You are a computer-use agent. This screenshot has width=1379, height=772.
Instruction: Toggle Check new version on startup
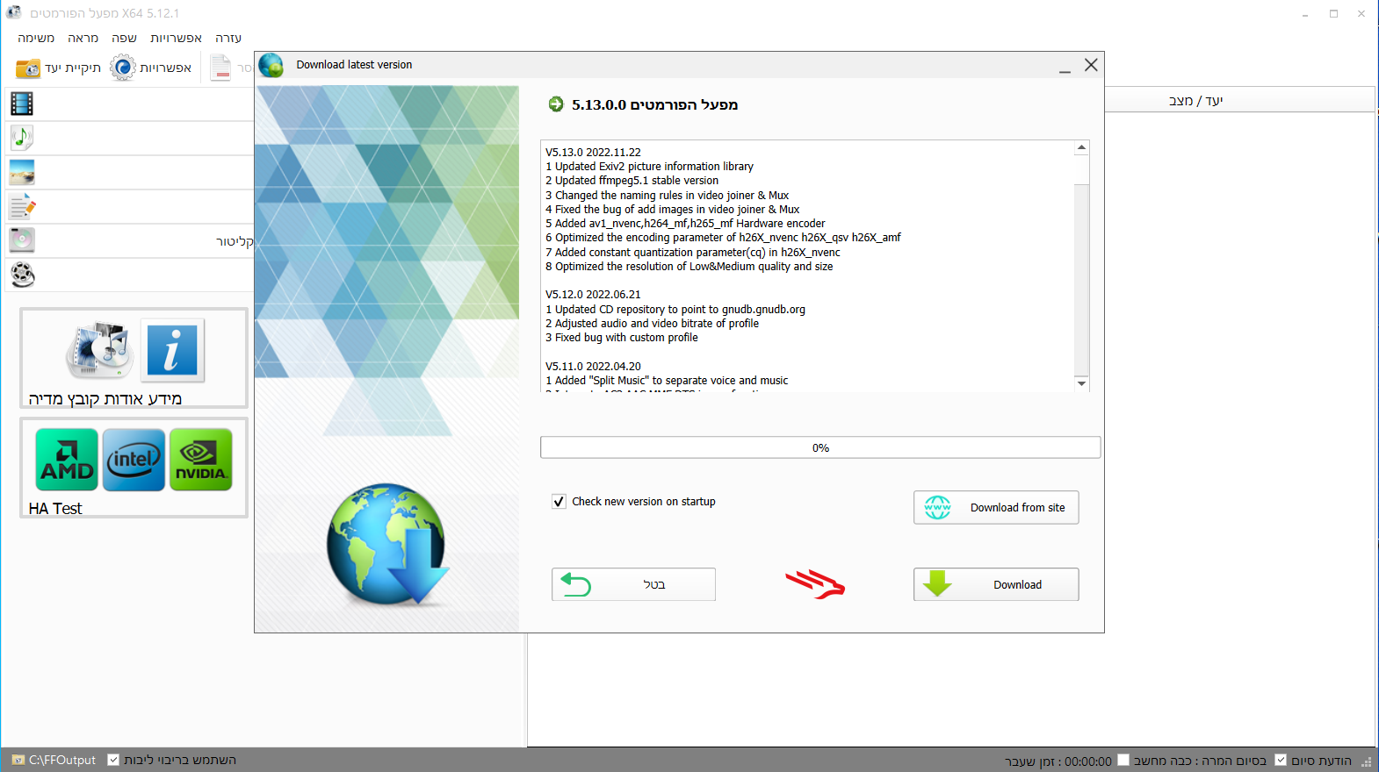[559, 502]
